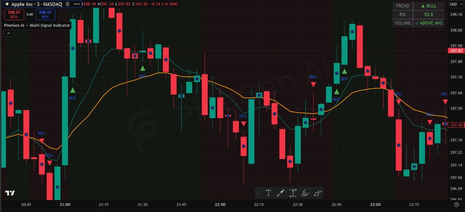Click the flag icon beside NASDAQ
465x212 pixels.
coord(68,4)
